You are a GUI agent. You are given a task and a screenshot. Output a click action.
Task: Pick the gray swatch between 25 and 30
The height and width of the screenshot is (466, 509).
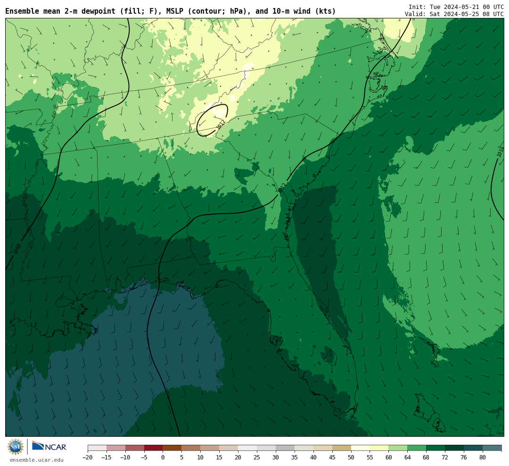pos(266,448)
